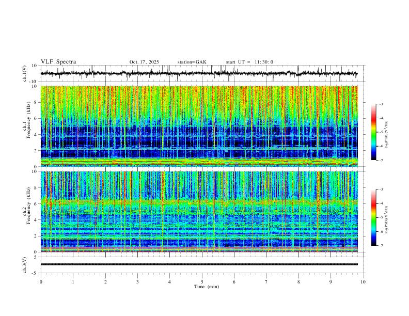Click the 'VLF Spectra' title text
409x316 pixels.
coord(58,62)
